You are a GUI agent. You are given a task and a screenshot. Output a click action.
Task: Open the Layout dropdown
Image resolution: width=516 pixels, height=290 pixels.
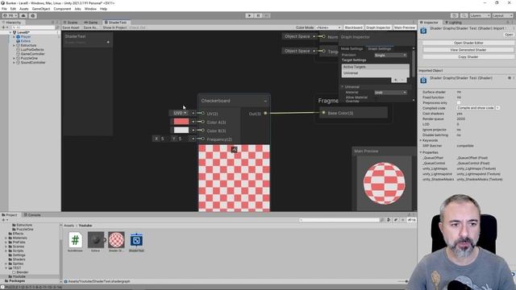502,15
